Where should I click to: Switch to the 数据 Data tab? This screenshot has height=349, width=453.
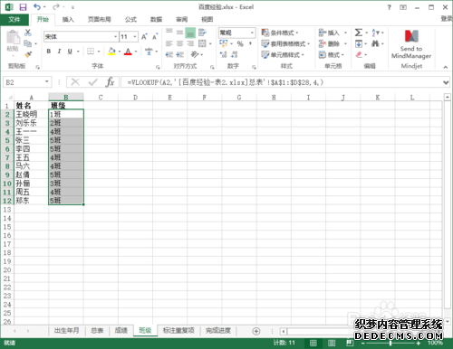156,20
